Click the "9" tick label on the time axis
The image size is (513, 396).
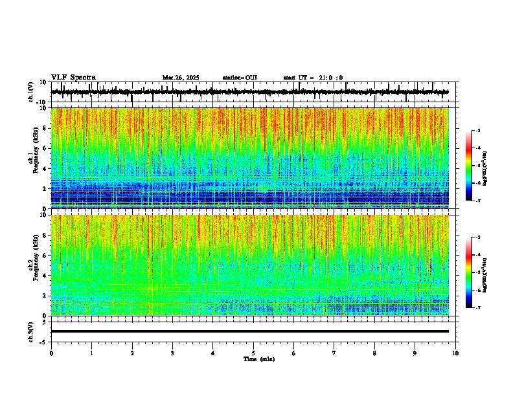click(415, 353)
